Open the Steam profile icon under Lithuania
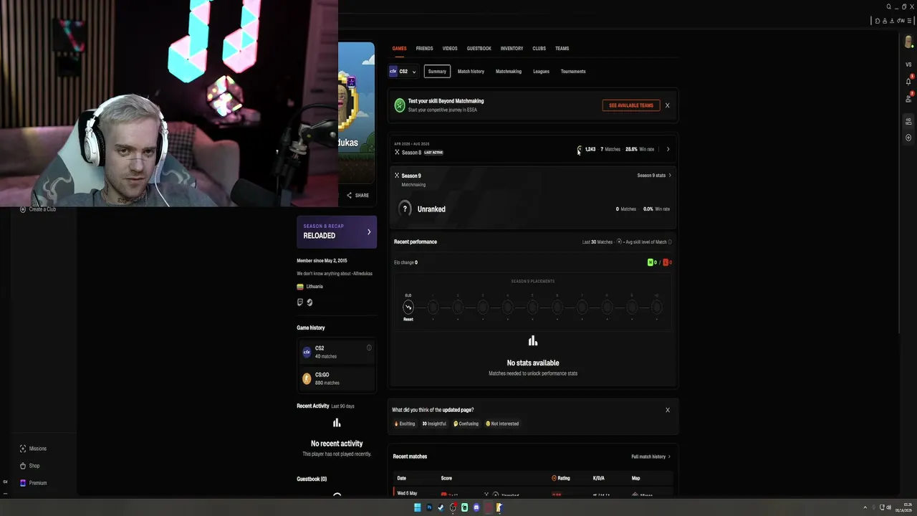Image resolution: width=917 pixels, height=516 pixels. tap(309, 302)
